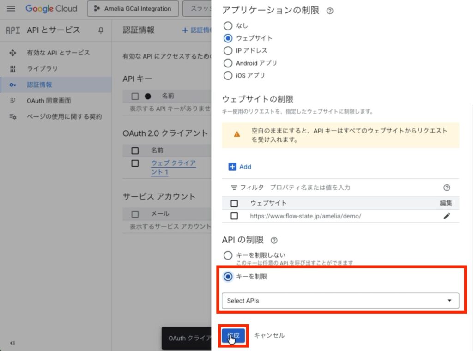Open Amelia GCal Integration project selector

click(133, 9)
